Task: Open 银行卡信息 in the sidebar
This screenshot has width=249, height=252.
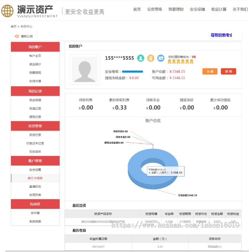Action: point(35,178)
